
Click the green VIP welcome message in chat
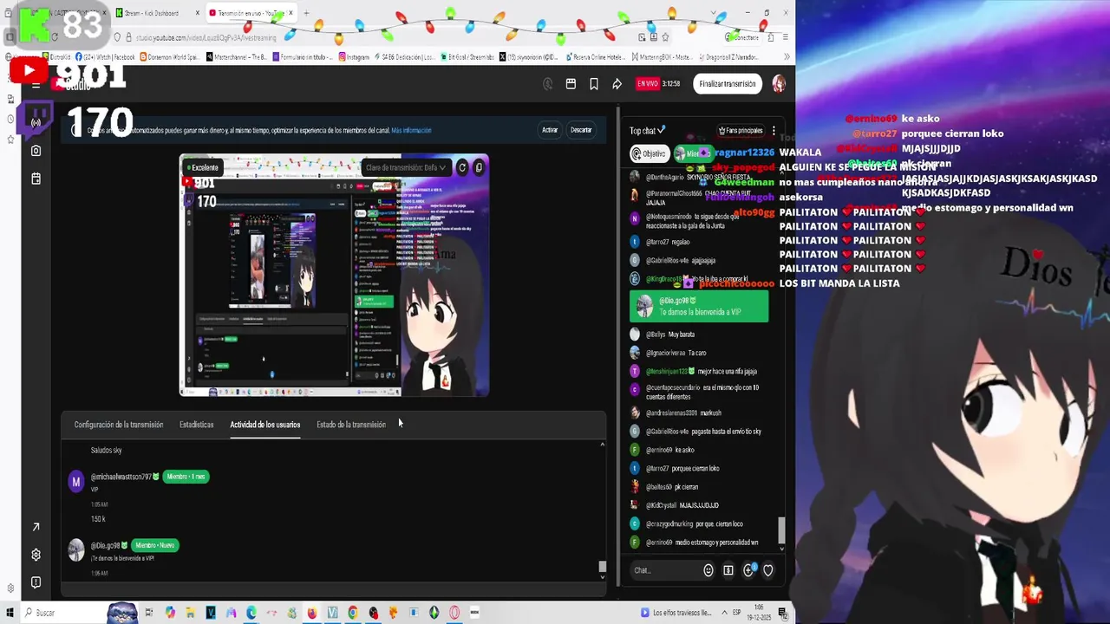(699, 306)
